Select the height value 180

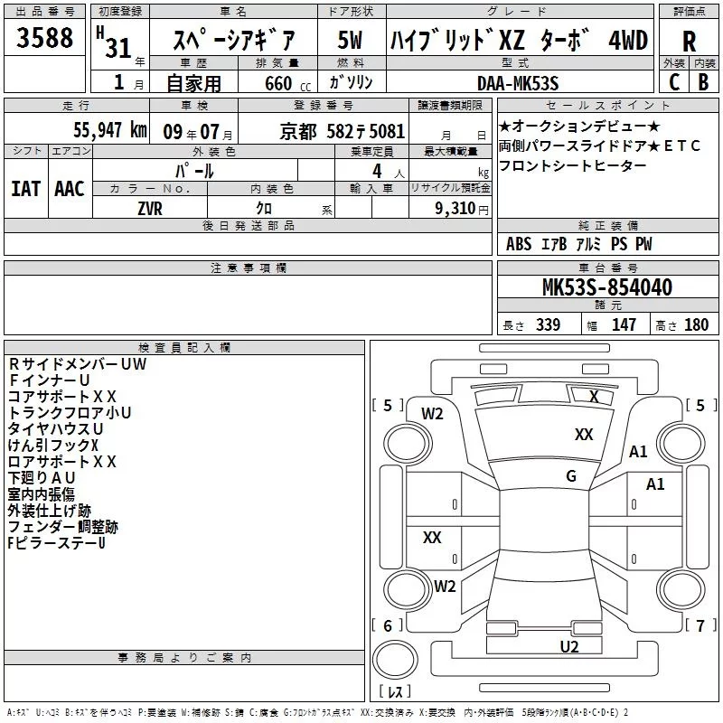(x=696, y=324)
